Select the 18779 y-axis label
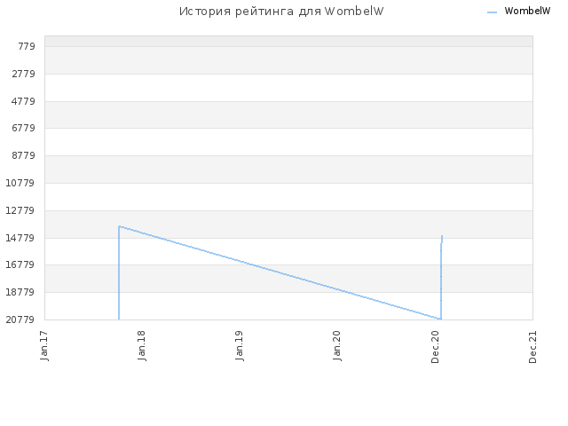568x426 pixels. click(20, 292)
